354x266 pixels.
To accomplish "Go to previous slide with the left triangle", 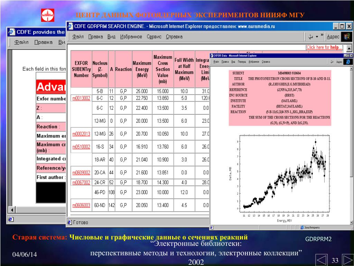I will coord(321,260).
